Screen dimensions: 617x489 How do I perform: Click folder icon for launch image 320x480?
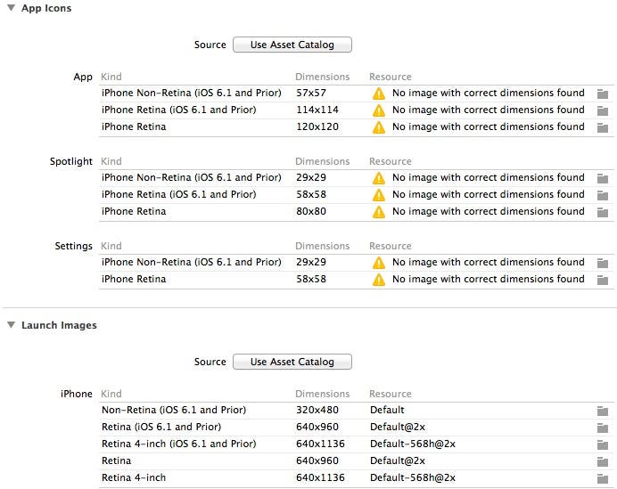point(603,411)
